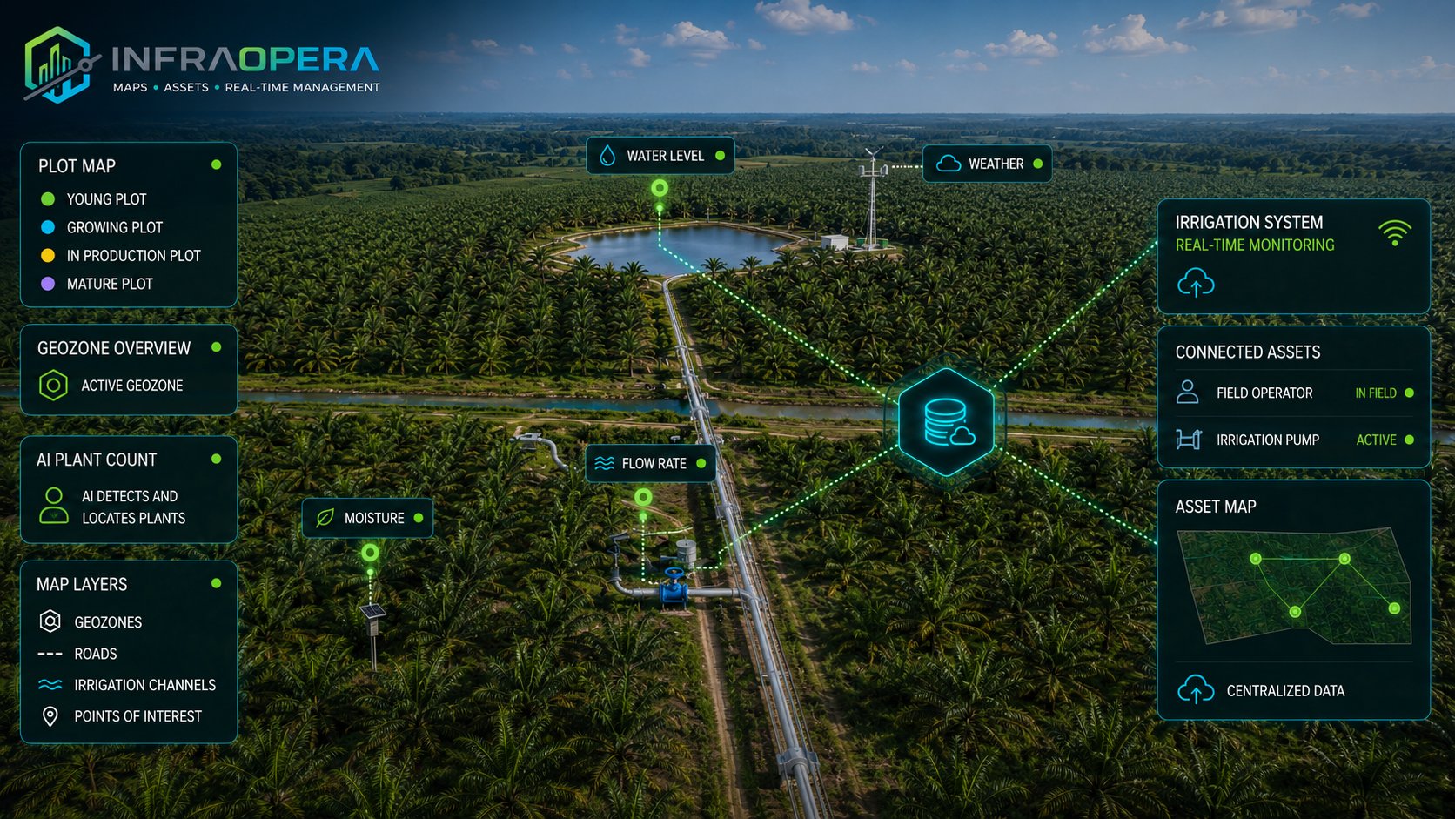Click the Irrigation System heading
Viewport: 1455px width, 819px height.
point(1249,223)
